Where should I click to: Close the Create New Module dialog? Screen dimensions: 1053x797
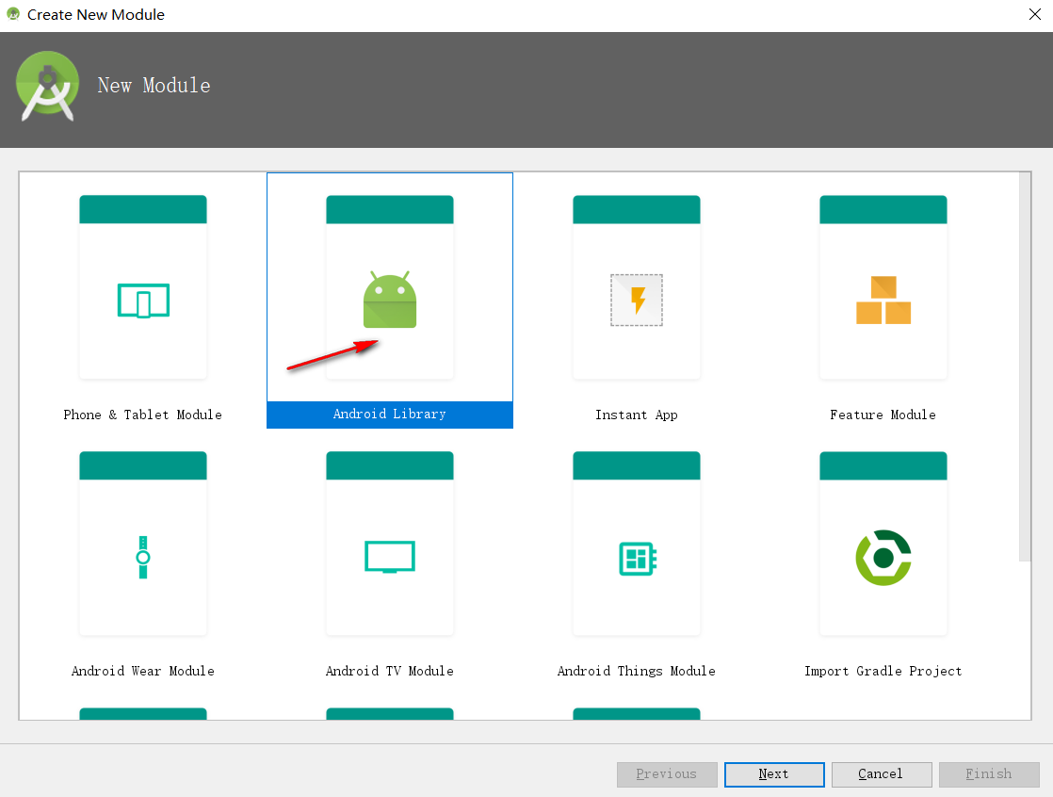coord(1035,14)
